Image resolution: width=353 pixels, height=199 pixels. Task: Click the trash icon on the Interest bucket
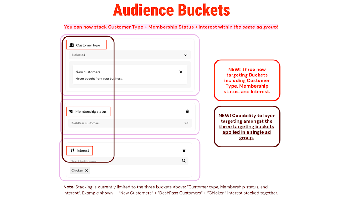point(184,150)
